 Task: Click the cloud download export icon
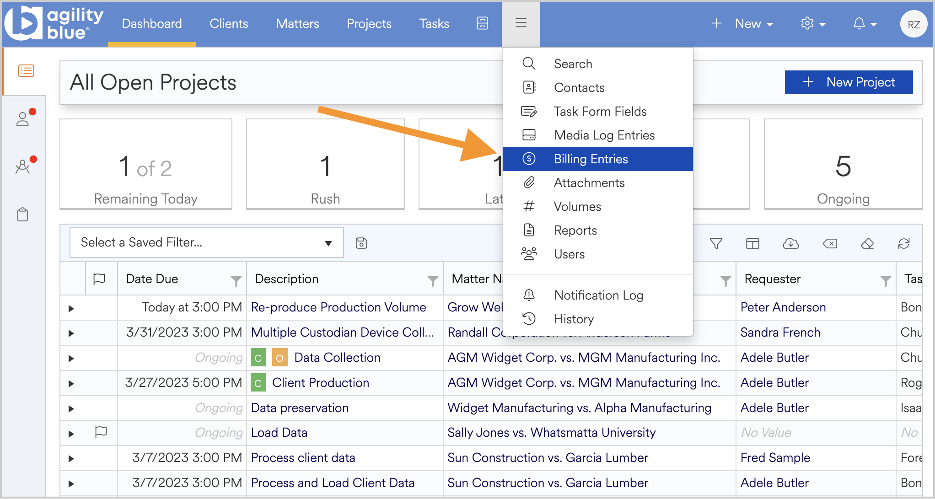pyautogui.click(x=791, y=244)
